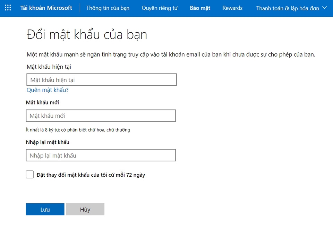This screenshot has width=333, height=227.
Task: Enable the change password every 72 days checkbox
Action: [x=30, y=175]
